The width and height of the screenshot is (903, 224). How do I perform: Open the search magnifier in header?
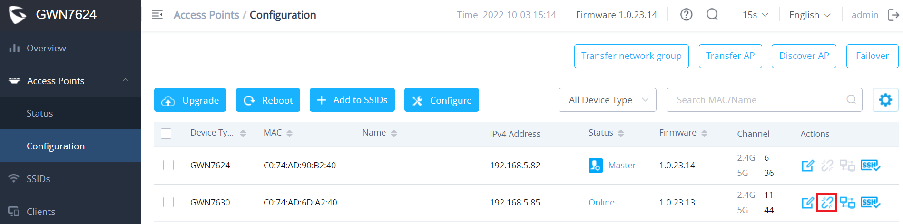pyautogui.click(x=712, y=15)
